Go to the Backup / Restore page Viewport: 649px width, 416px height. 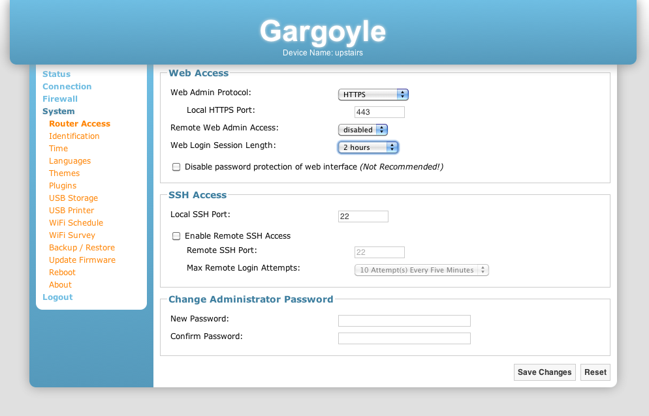82,248
